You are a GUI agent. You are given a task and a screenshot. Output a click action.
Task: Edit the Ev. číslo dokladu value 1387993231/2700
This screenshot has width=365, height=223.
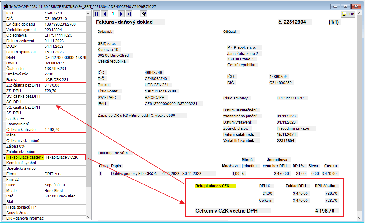coord(65,24)
